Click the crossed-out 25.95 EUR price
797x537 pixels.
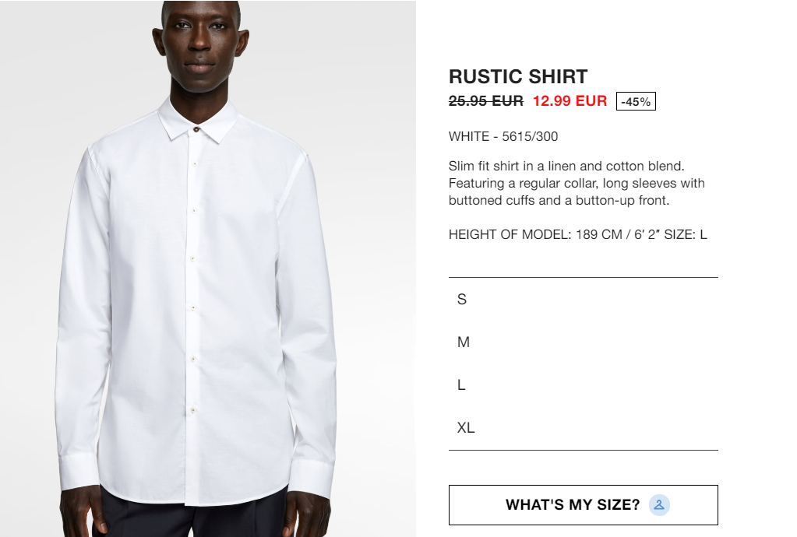(x=486, y=101)
